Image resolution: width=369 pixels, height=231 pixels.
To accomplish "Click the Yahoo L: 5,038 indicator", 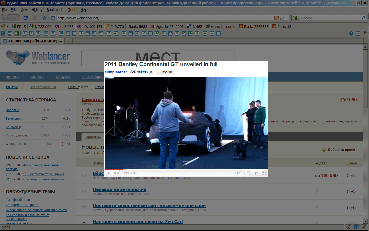I will pos(64,26).
